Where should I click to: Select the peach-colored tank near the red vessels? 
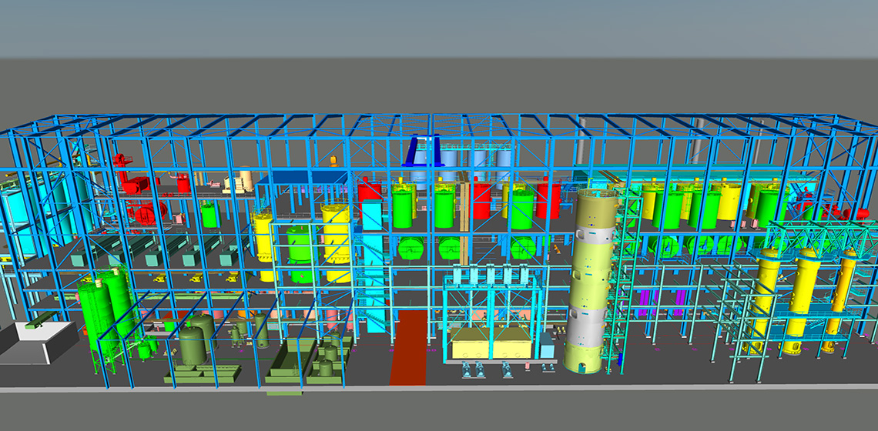coord(244,182)
